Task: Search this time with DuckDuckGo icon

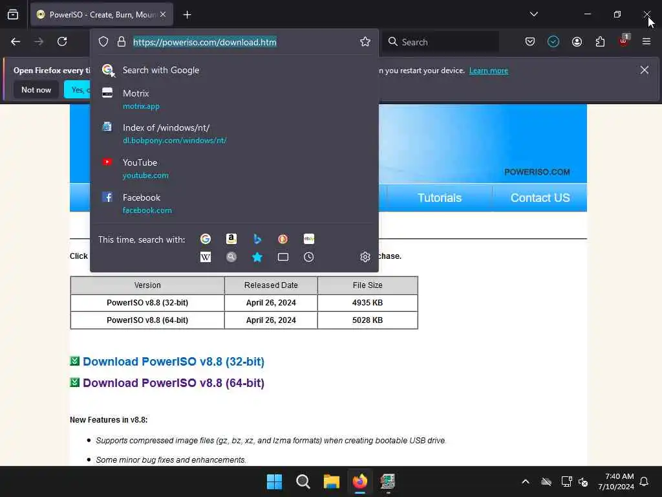Action: 283,239
